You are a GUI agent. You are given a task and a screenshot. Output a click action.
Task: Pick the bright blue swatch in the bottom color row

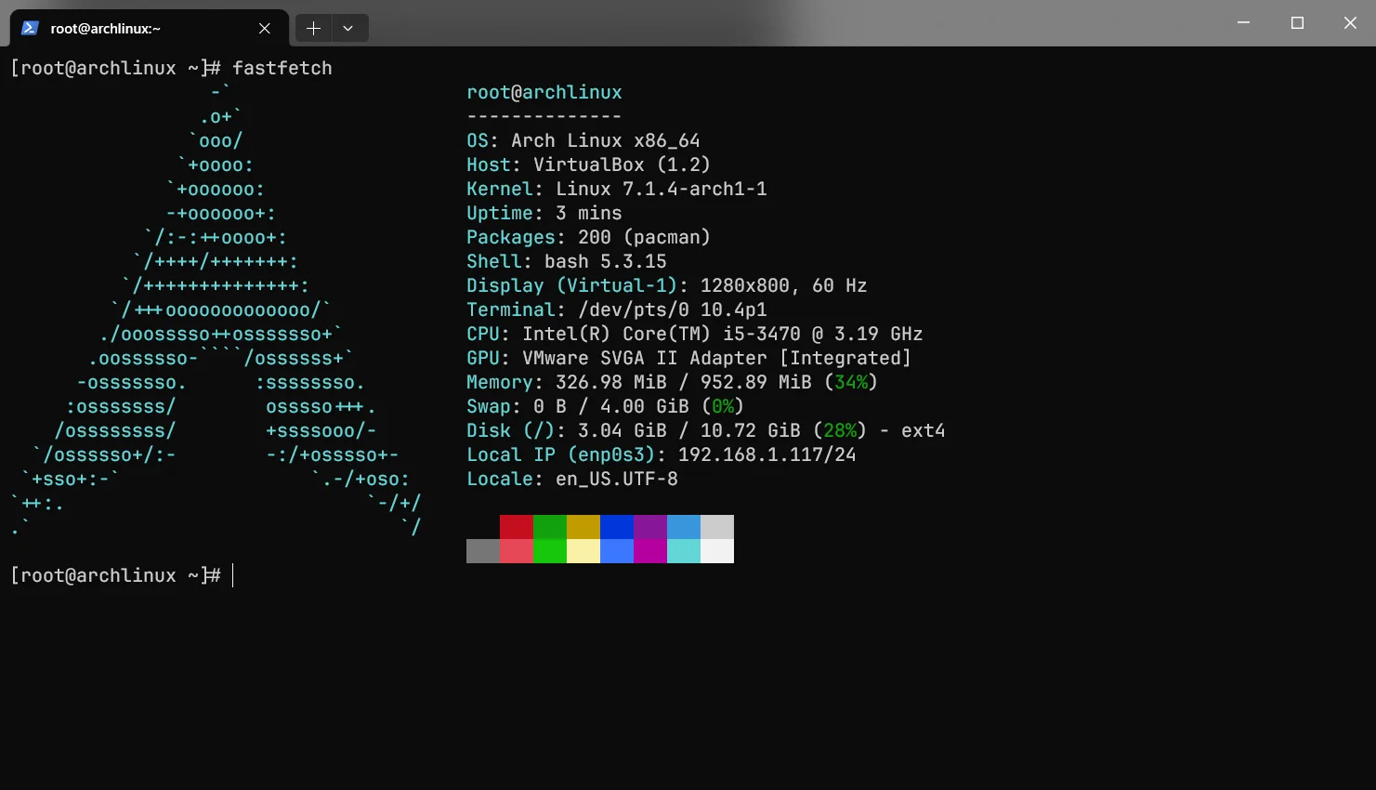[617, 551]
